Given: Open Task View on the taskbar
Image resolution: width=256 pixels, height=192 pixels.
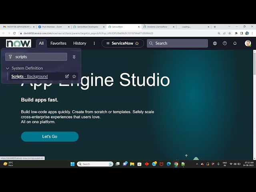Looking at the screenshot, I should [118, 164].
